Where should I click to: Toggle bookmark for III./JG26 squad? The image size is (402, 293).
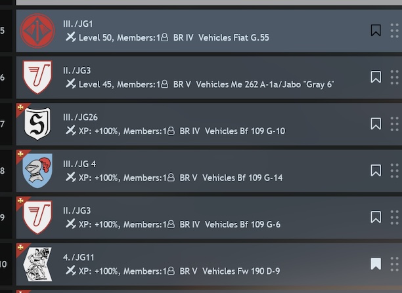click(x=376, y=124)
